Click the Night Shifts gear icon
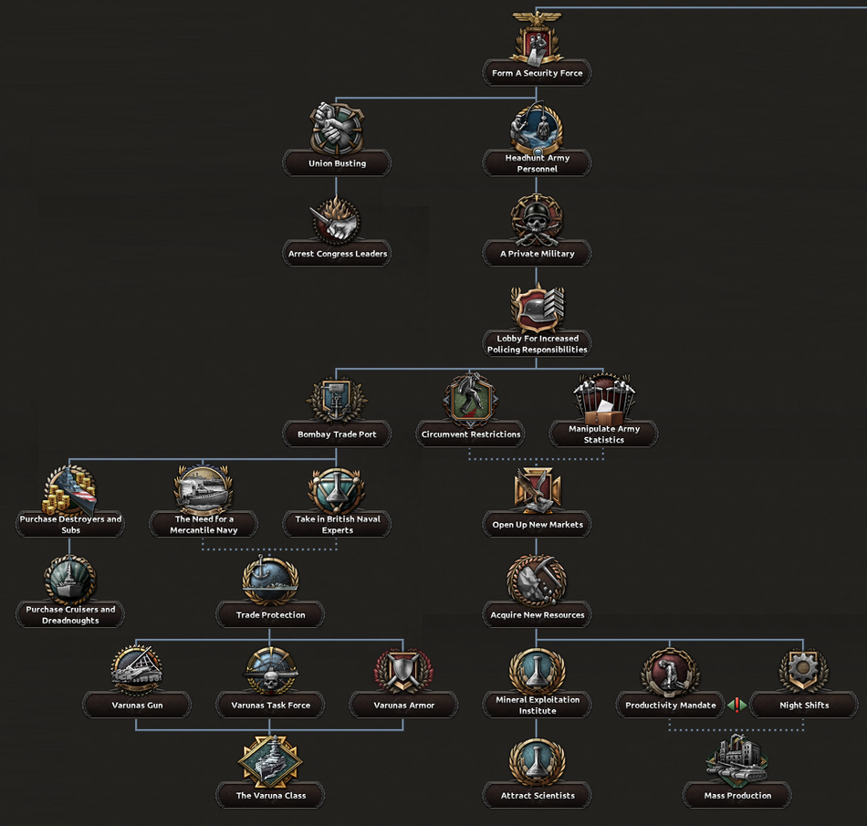Image resolution: width=867 pixels, height=826 pixels. tap(804, 671)
